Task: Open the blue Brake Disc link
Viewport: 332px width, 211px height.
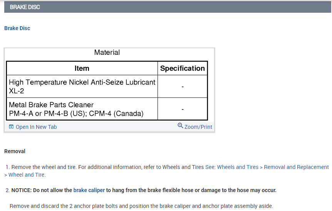Action: point(17,28)
